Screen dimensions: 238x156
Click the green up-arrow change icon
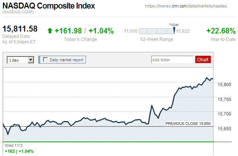[50, 31]
